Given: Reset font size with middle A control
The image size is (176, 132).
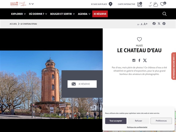Looking at the screenshot, I should click(142, 24).
